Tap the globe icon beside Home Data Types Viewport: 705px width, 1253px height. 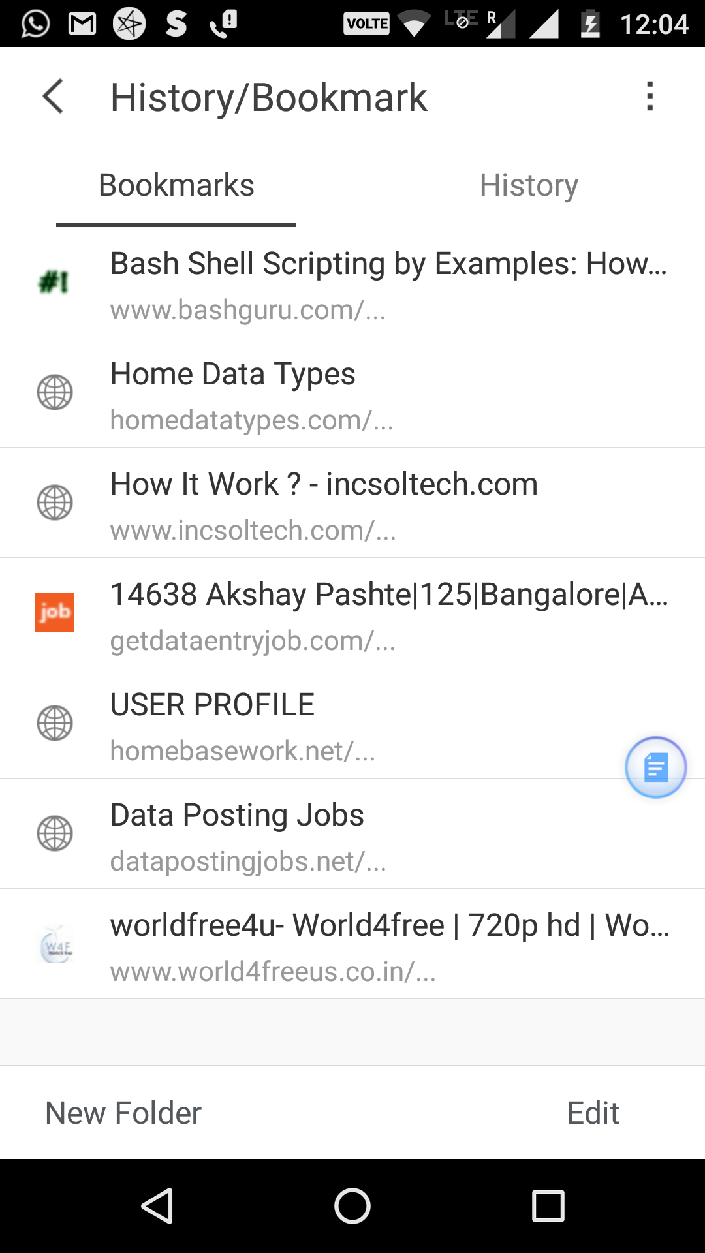coord(55,392)
